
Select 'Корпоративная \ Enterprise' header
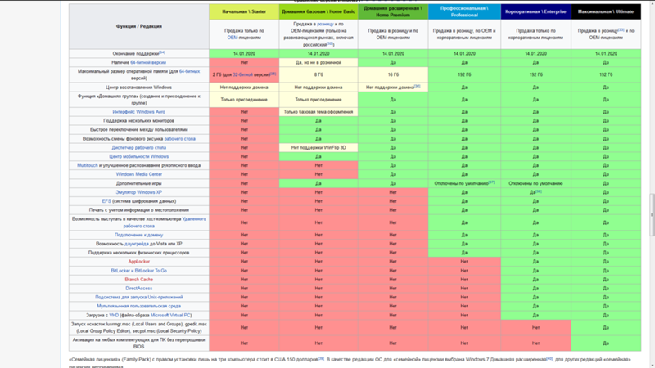pos(535,11)
